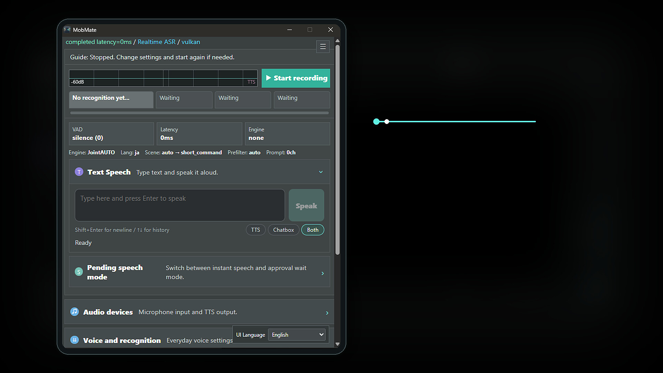Expand the Audio devices section
Viewport: 663px width, 373px height.
(327, 313)
